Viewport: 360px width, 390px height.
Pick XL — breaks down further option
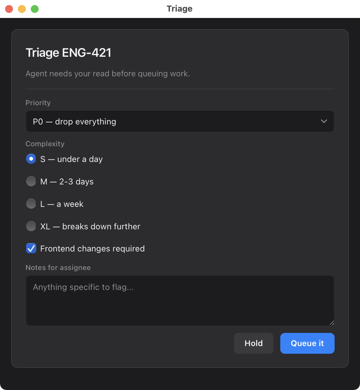[31, 226]
